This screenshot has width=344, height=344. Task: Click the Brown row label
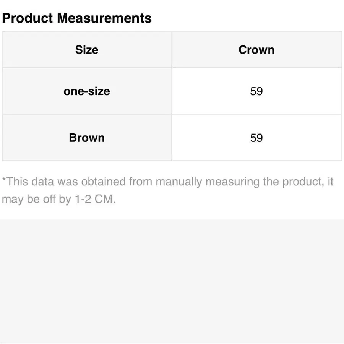point(87,138)
